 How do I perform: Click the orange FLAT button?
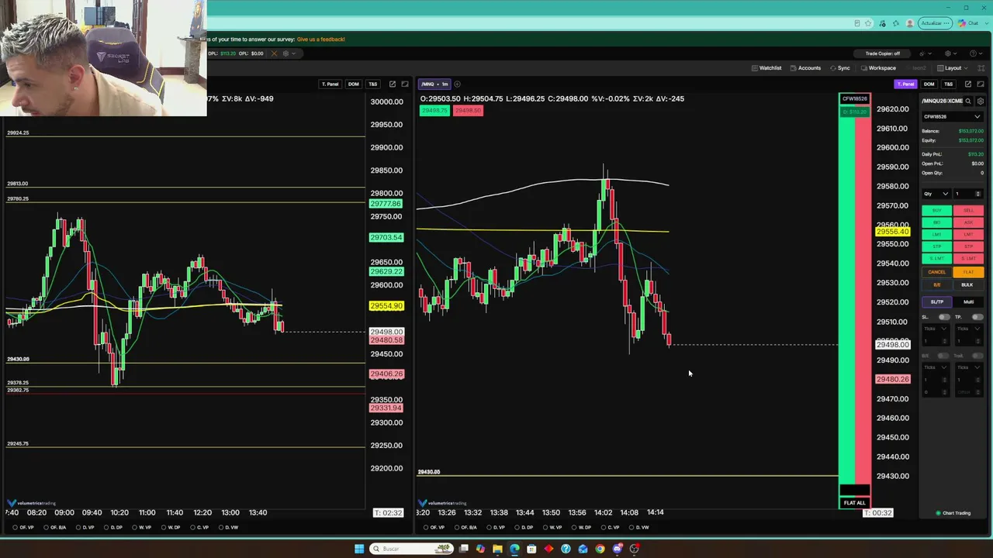968,272
